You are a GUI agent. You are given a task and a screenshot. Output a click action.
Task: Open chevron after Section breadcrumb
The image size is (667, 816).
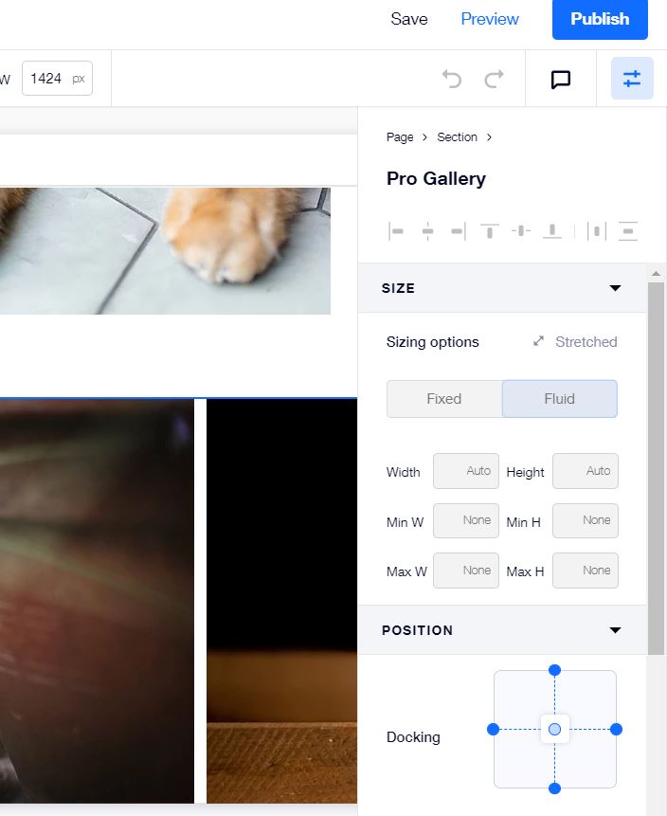(x=489, y=137)
